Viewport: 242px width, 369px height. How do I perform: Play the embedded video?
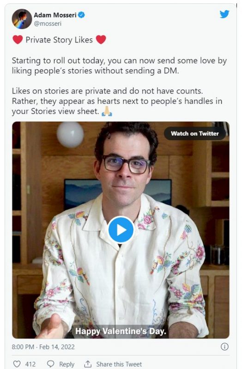(121, 230)
